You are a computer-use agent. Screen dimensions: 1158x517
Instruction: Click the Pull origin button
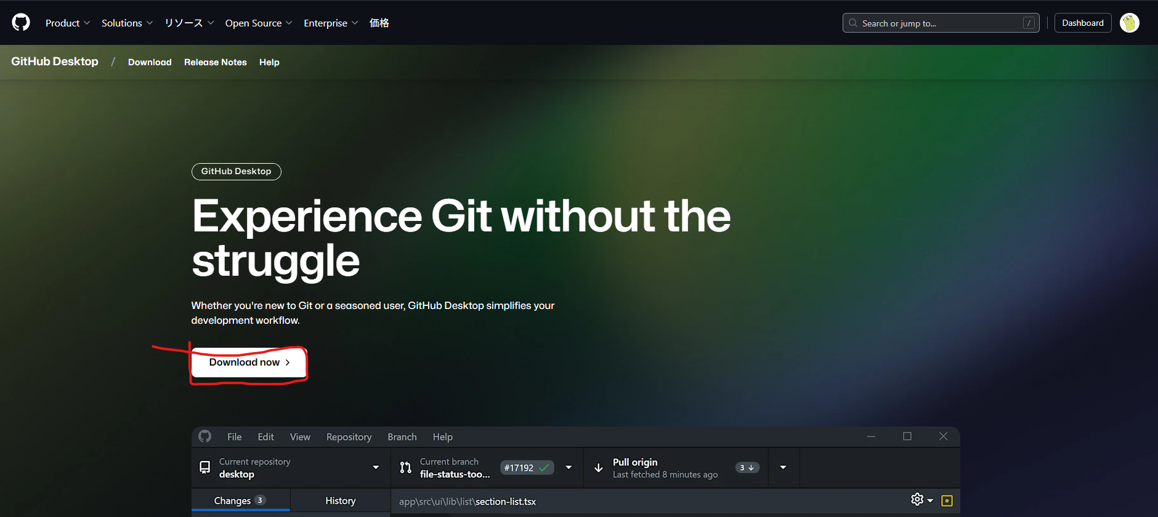[x=676, y=468]
